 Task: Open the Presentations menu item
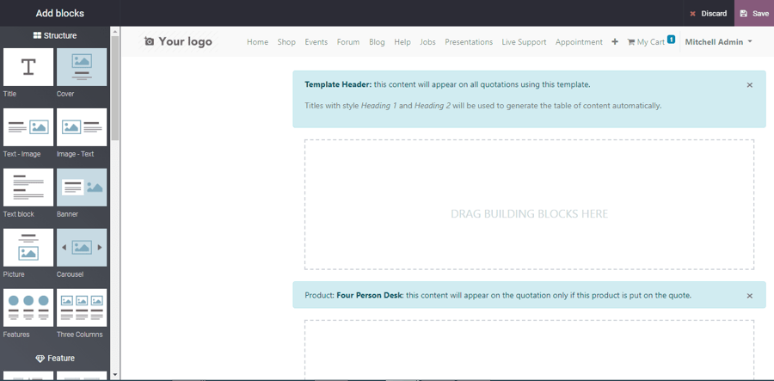click(469, 42)
